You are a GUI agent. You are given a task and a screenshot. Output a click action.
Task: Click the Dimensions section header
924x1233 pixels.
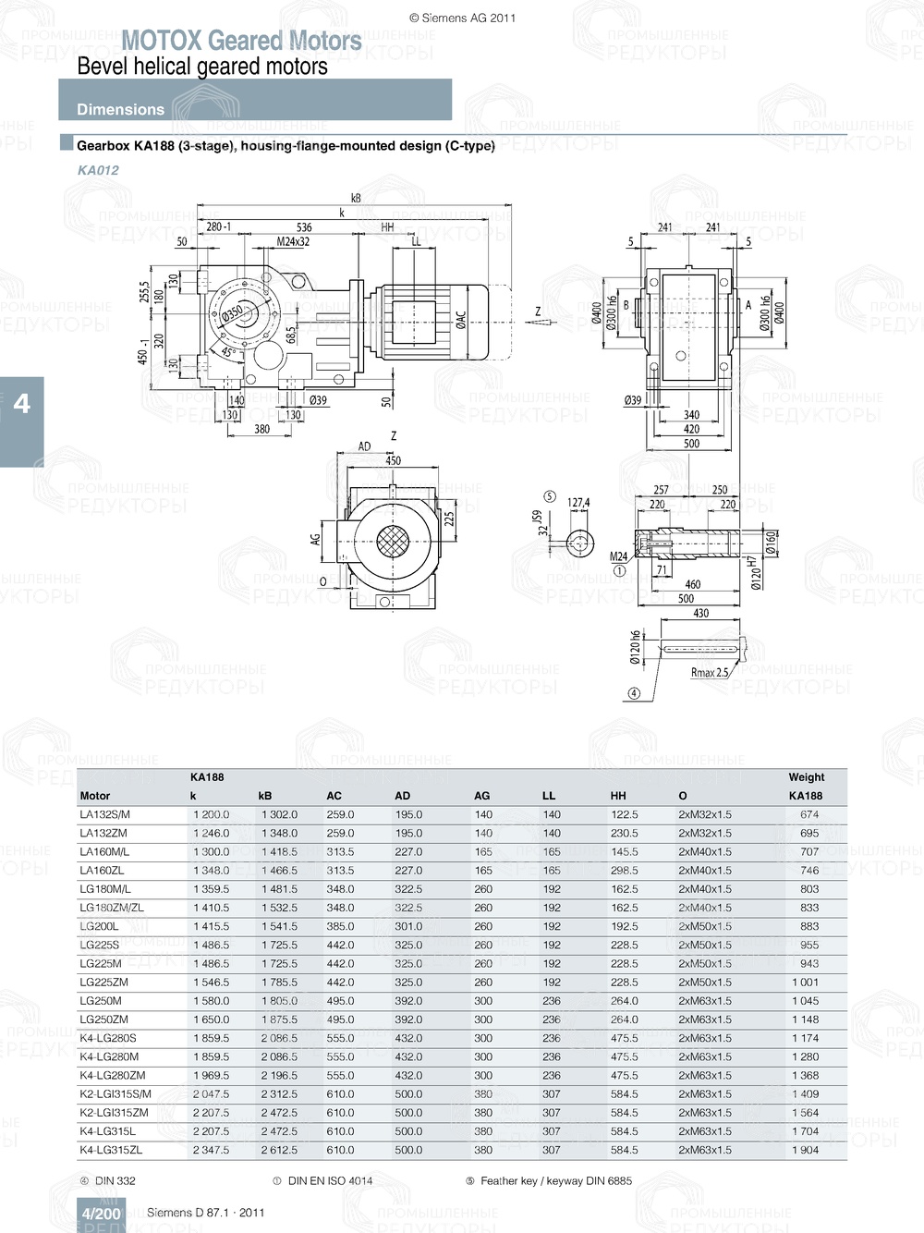point(120,109)
